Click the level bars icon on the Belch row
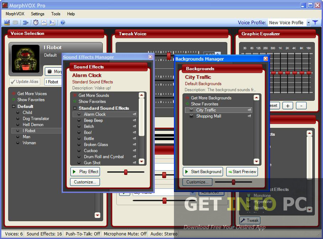The width and height of the screenshot is (323, 239). click(134, 126)
